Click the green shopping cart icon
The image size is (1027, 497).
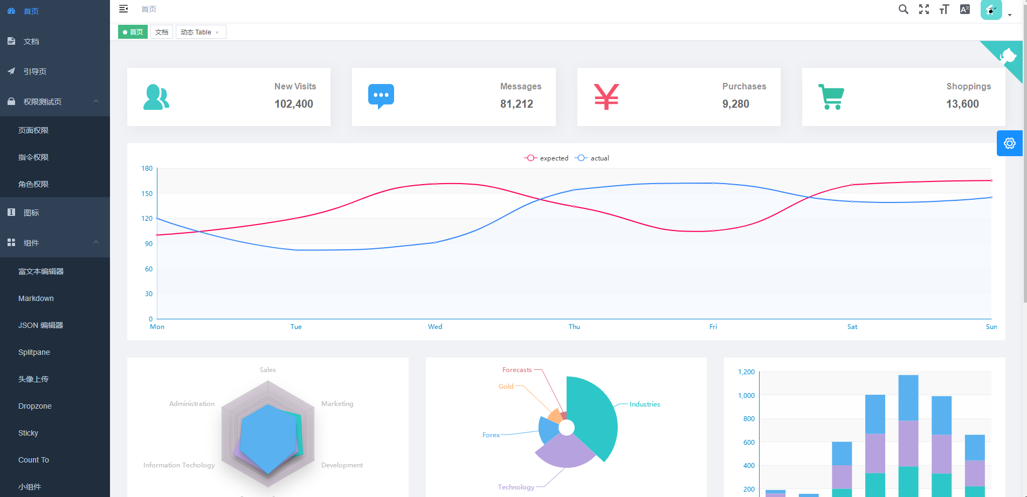click(831, 96)
